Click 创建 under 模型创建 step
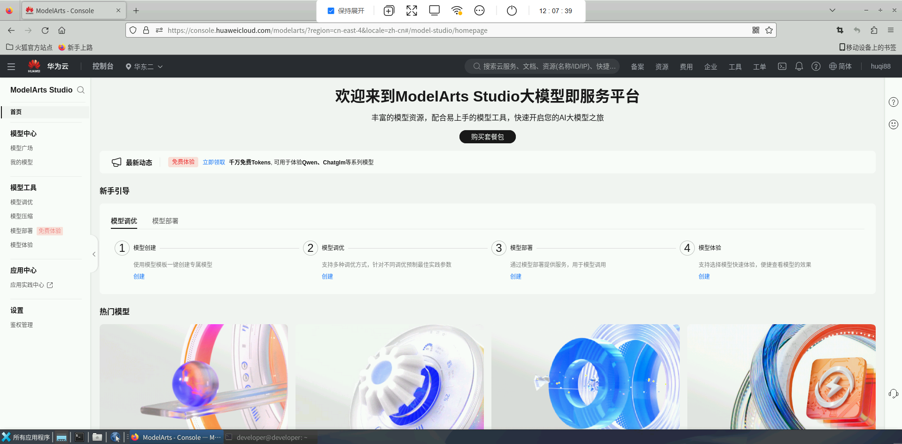 pyautogui.click(x=139, y=276)
